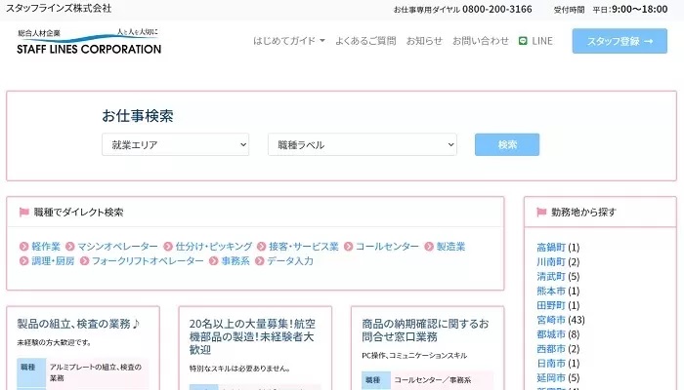Click the arrow icon beside フォークリフトオペレーター
684x390 pixels.
point(84,261)
